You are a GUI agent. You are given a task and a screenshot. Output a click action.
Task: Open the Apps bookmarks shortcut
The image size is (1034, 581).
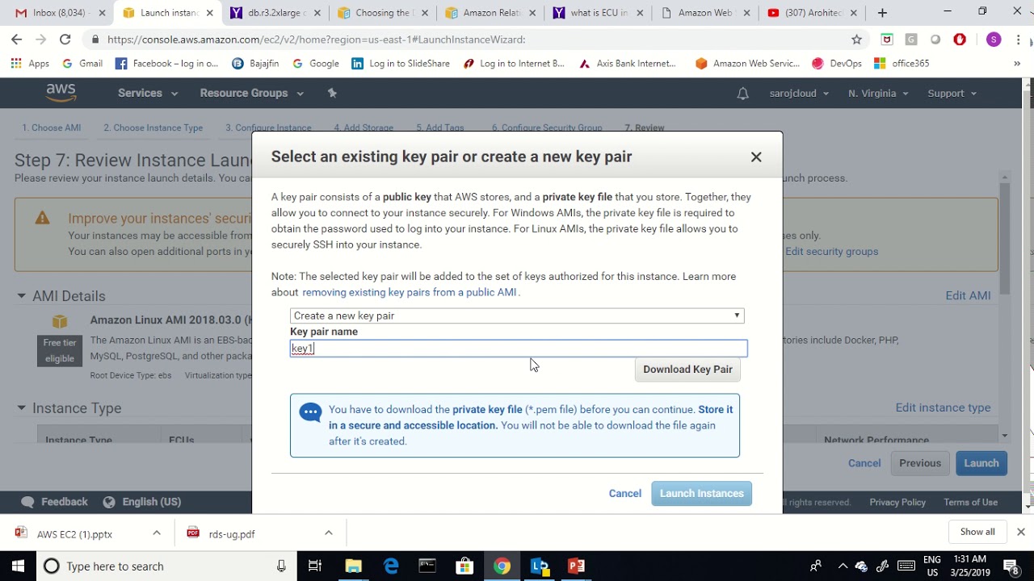click(30, 64)
